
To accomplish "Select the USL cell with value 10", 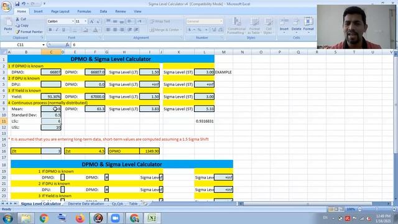I will [x=51, y=127].
